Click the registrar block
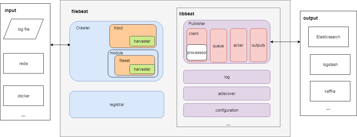 (117, 104)
